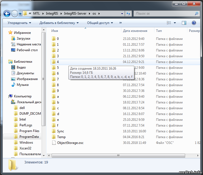
Task: Toggle the preview pane icon
Action: pos(184,23)
